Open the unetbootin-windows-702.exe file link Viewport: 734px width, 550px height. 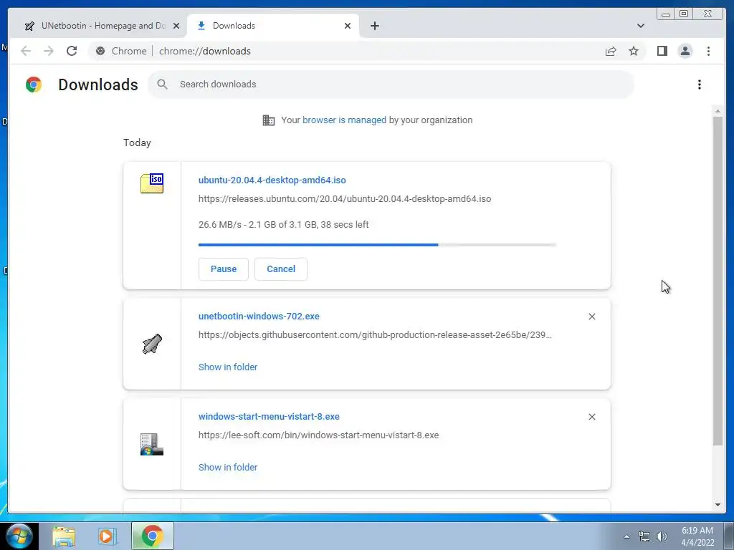pos(259,316)
